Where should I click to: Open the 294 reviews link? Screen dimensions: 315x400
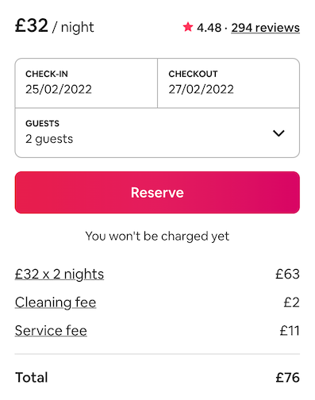click(x=265, y=28)
